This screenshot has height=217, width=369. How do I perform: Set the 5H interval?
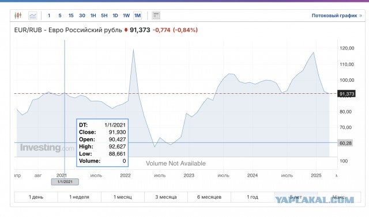click(x=104, y=16)
